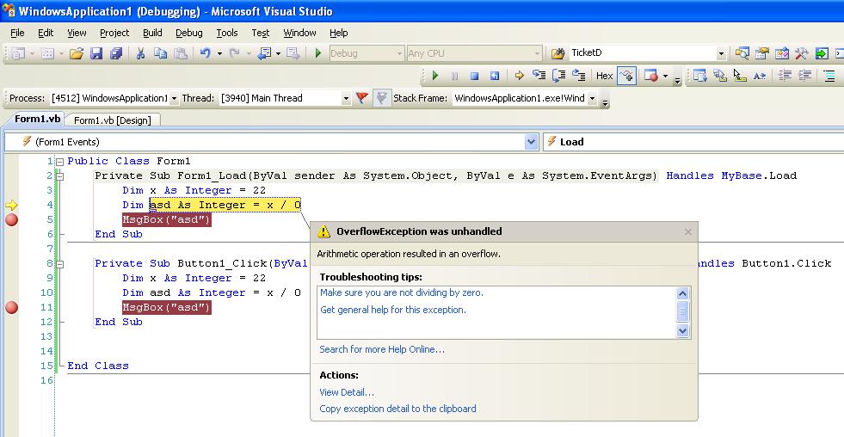Expand the (Form1 Events) class dropdown
Image resolution: width=844 pixels, height=437 pixels.
[532, 142]
